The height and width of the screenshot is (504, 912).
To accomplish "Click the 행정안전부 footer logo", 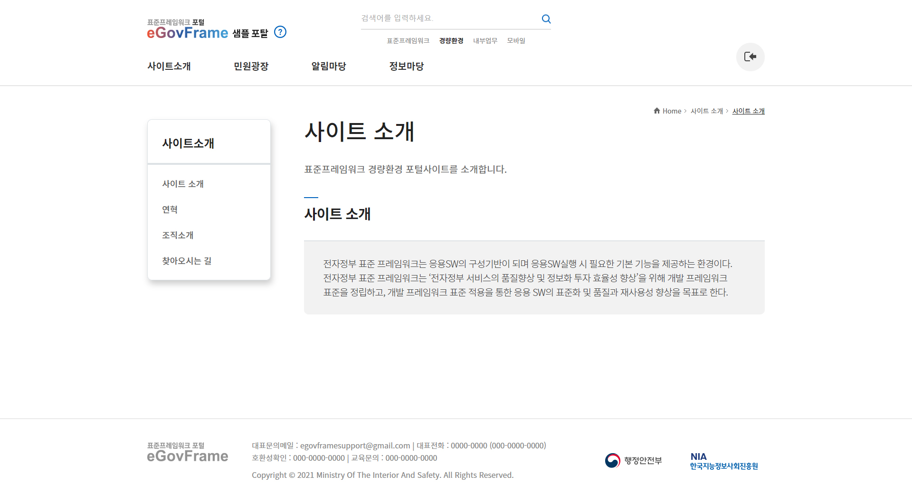I will [x=633, y=460].
